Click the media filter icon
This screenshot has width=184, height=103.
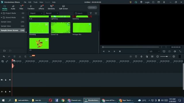coord(91,13)
